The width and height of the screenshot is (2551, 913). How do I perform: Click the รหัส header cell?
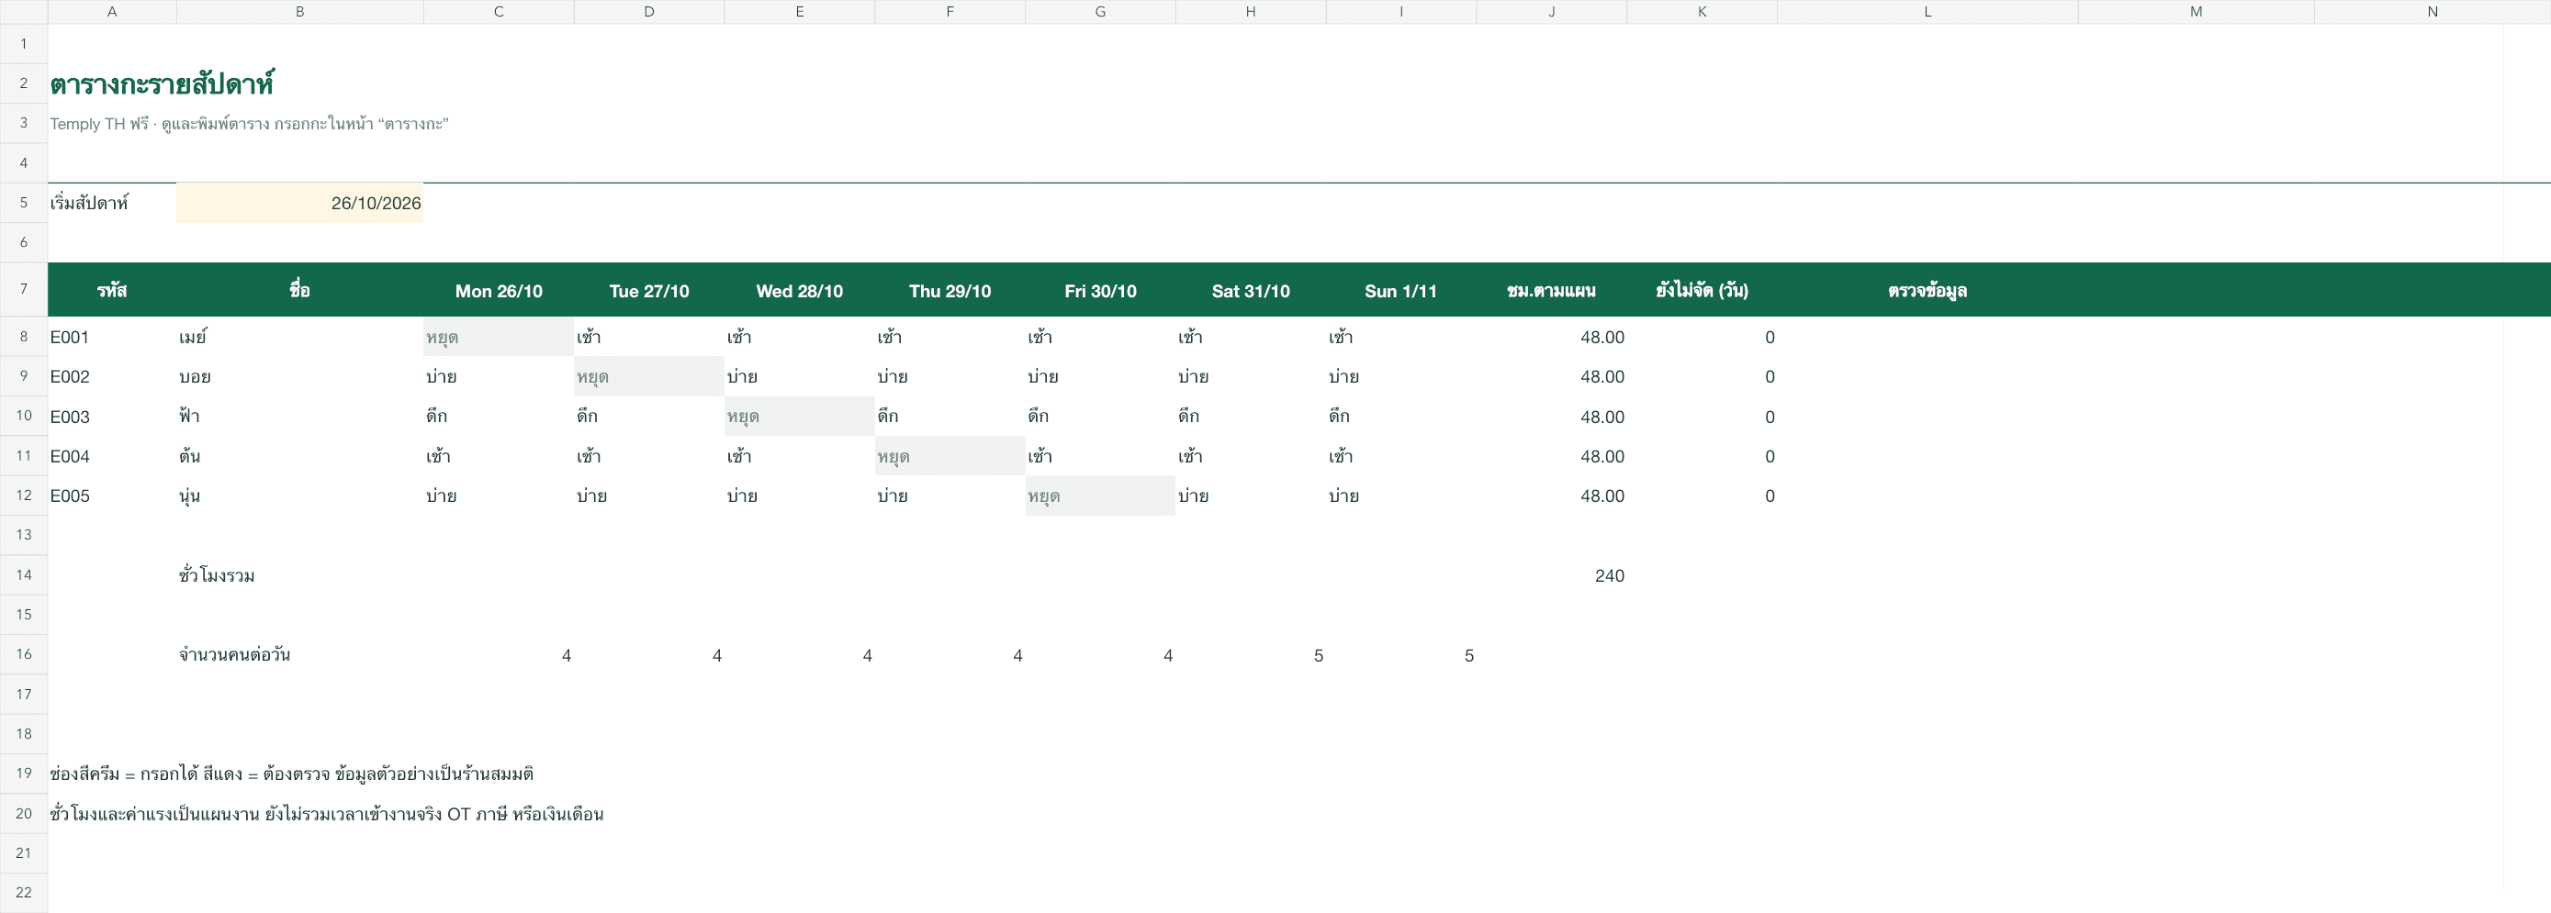[x=112, y=290]
